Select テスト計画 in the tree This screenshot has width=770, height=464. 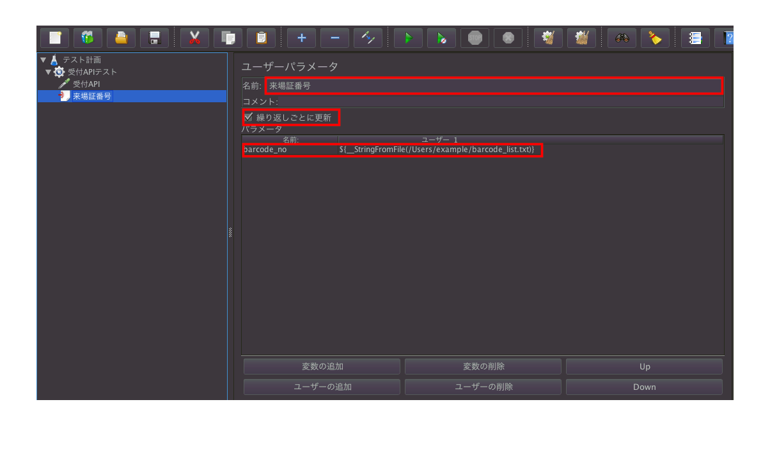tap(81, 59)
